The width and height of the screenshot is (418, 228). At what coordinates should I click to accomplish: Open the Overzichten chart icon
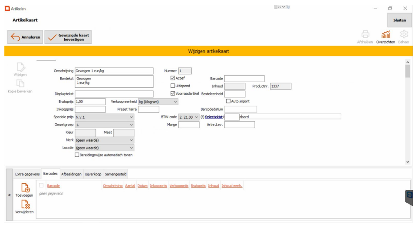(x=385, y=35)
